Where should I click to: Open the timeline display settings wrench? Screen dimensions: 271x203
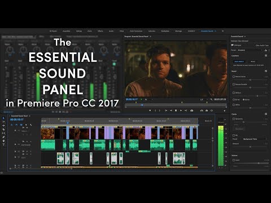31,125
